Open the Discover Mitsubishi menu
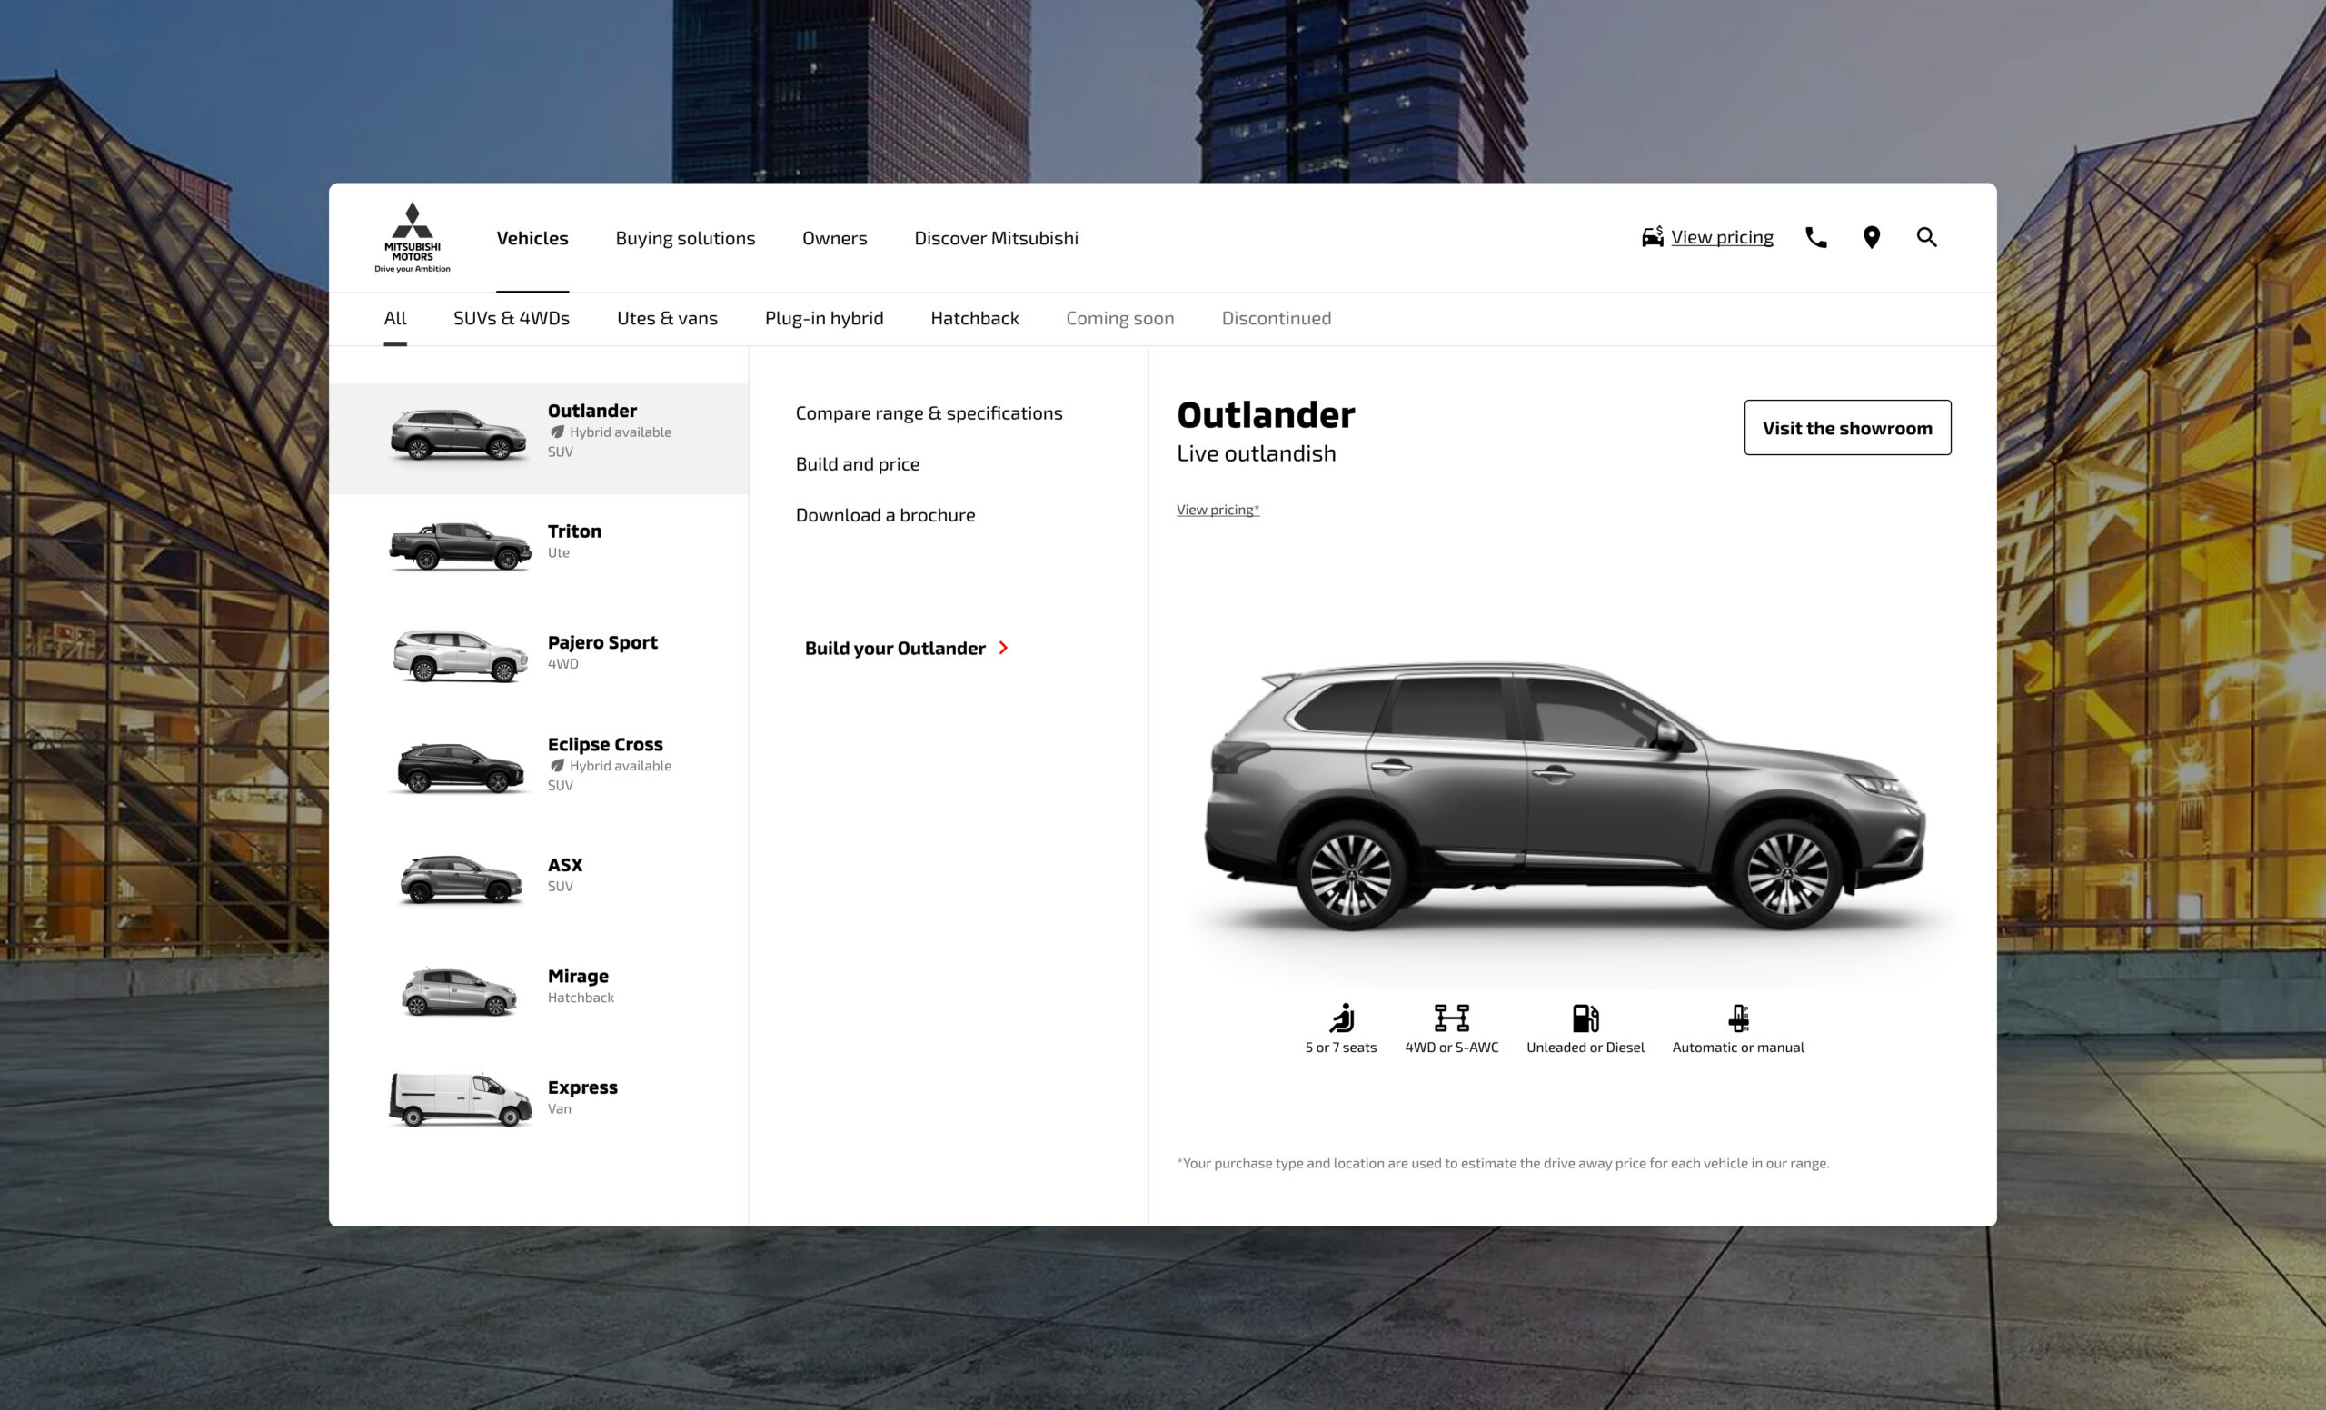Image resolution: width=2326 pixels, height=1410 pixels. point(996,238)
